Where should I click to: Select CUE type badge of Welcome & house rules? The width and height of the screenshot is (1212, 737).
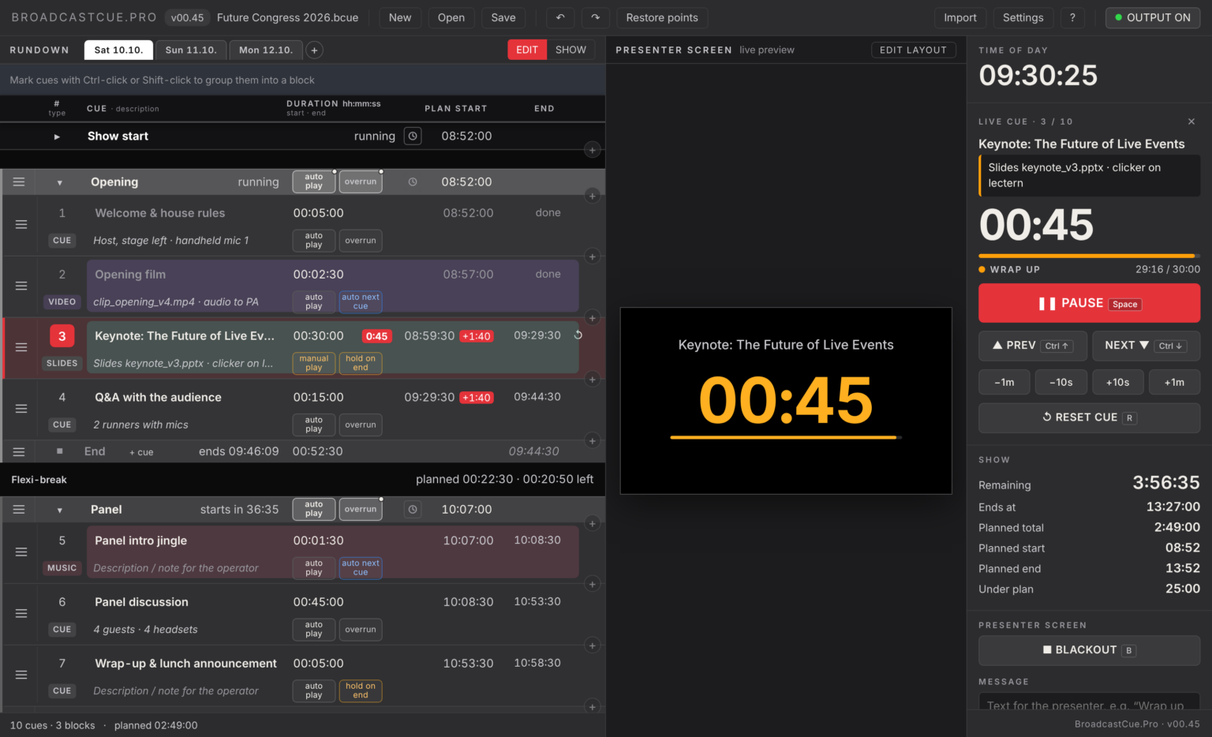pyautogui.click(x=62, y=241)
